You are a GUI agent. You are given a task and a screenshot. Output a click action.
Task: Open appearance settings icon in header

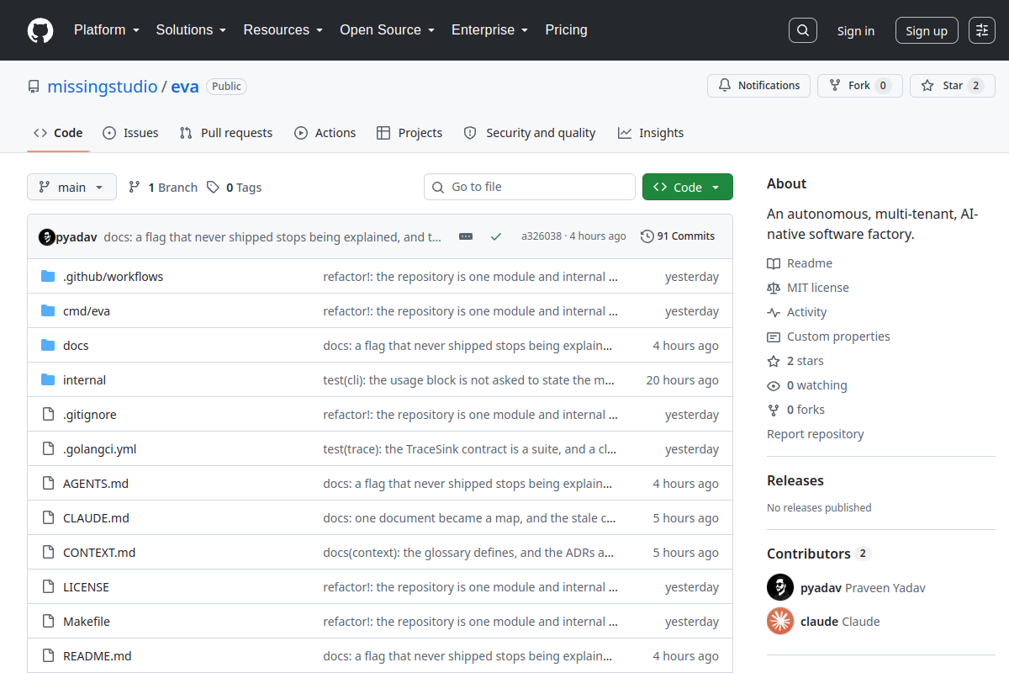[982, 30]
